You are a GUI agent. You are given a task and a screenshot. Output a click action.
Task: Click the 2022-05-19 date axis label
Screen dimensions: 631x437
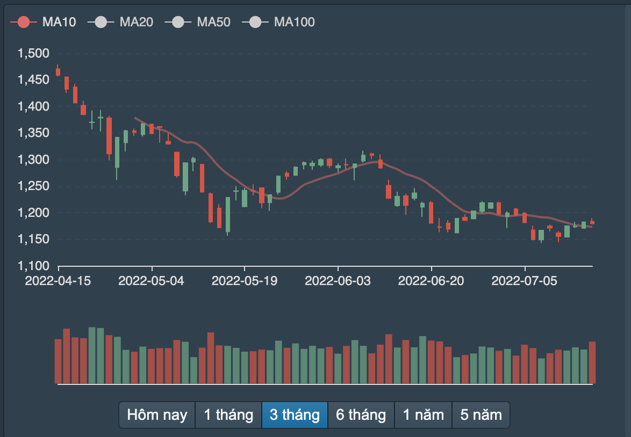pos(245,281)
